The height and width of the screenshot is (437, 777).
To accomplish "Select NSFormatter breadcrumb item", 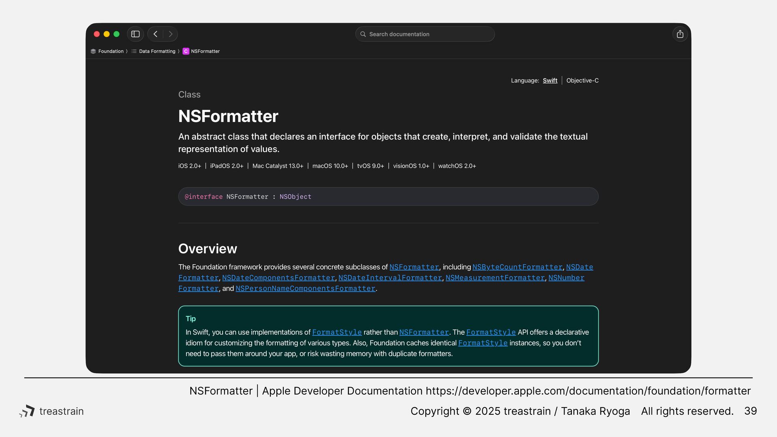I will pos(205,51).
